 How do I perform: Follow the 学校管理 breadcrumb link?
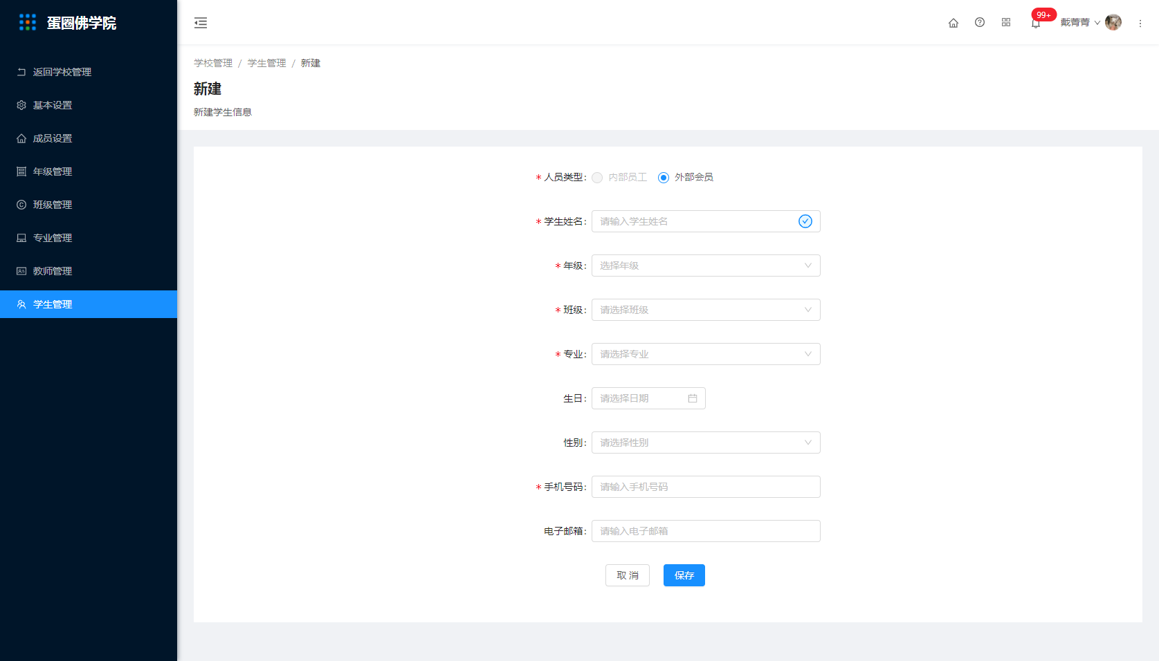point(213,63)
